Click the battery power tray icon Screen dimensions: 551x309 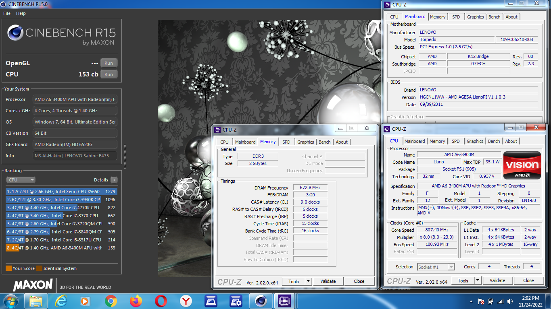click(490, 301)
